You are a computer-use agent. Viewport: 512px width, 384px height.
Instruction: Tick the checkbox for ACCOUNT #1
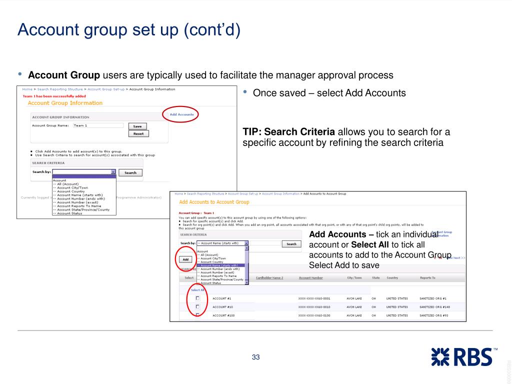[197, 298]
